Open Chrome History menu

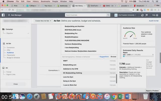tap(36, 1)
